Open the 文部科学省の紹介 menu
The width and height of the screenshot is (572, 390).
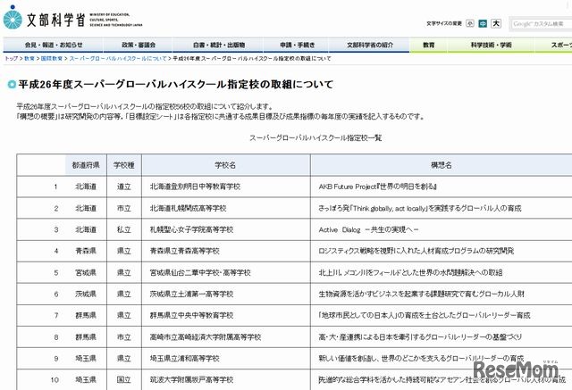[369, 46]
